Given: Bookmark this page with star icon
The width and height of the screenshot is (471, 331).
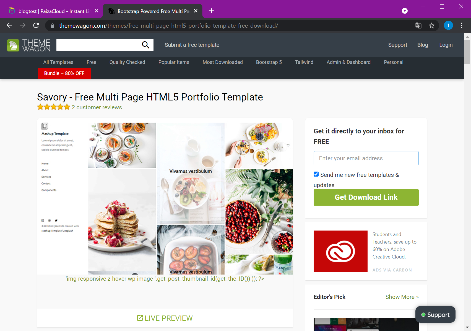Looking at the screenshot, I should click(x=431, y=26).
